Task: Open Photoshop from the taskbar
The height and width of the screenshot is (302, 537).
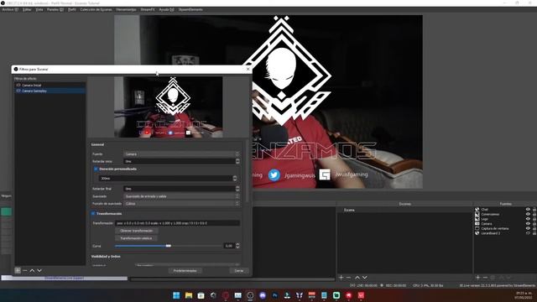Action: click(x=274, y=295)
